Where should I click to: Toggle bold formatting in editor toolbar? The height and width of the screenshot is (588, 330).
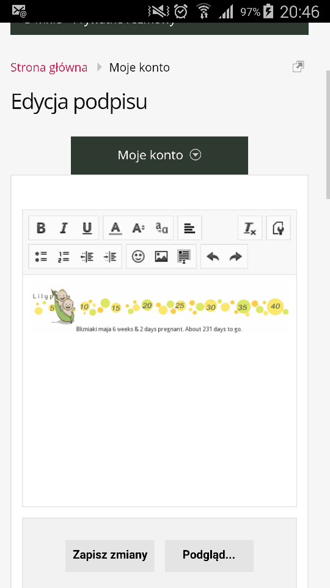pos(41,228)
